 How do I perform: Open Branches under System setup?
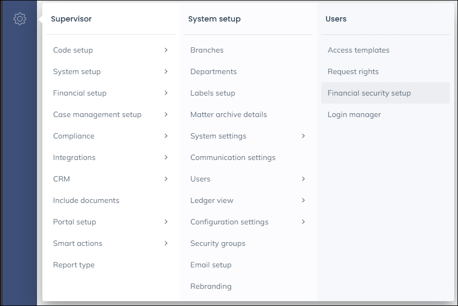(x=207, y=50)
